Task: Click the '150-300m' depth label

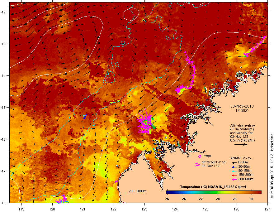Action: coord(246,175)
